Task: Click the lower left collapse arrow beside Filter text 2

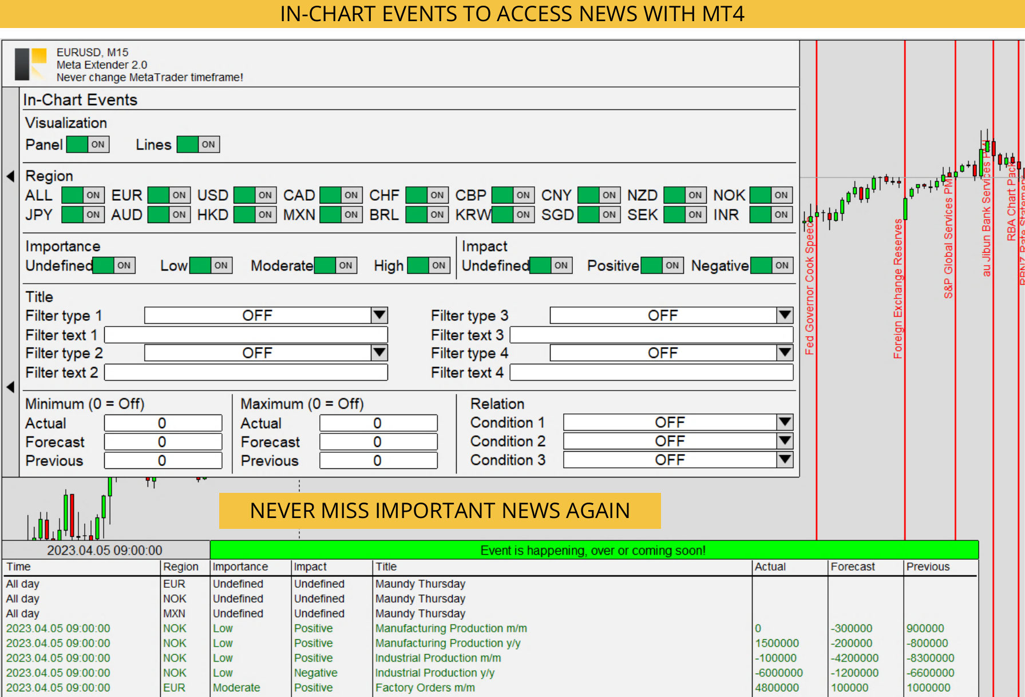Action: [x=10, y=387]
